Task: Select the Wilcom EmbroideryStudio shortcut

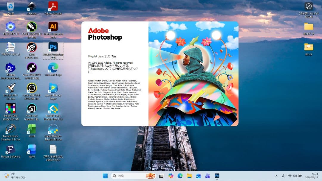Action: tap(10, 68)
